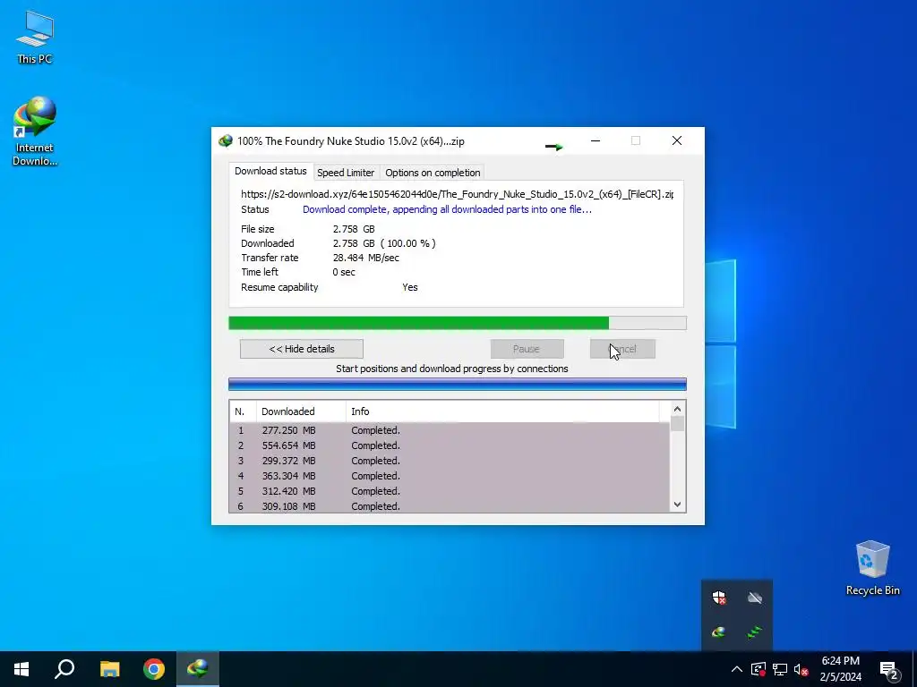Open File Explorer from the taskbar
The image size is (917, 687).
click(x=109, y=669)
